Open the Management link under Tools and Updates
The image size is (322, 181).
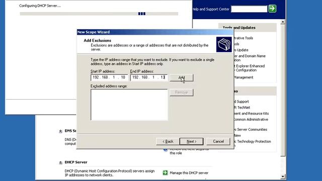(x=244, y=77)
